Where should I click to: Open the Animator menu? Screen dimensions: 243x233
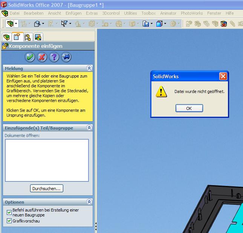point(168,13)
